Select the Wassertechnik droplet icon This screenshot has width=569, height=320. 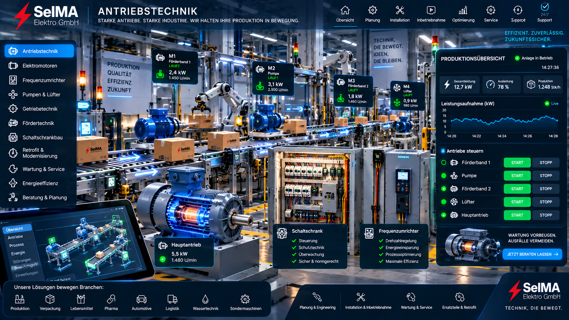(x=205, y=299)
